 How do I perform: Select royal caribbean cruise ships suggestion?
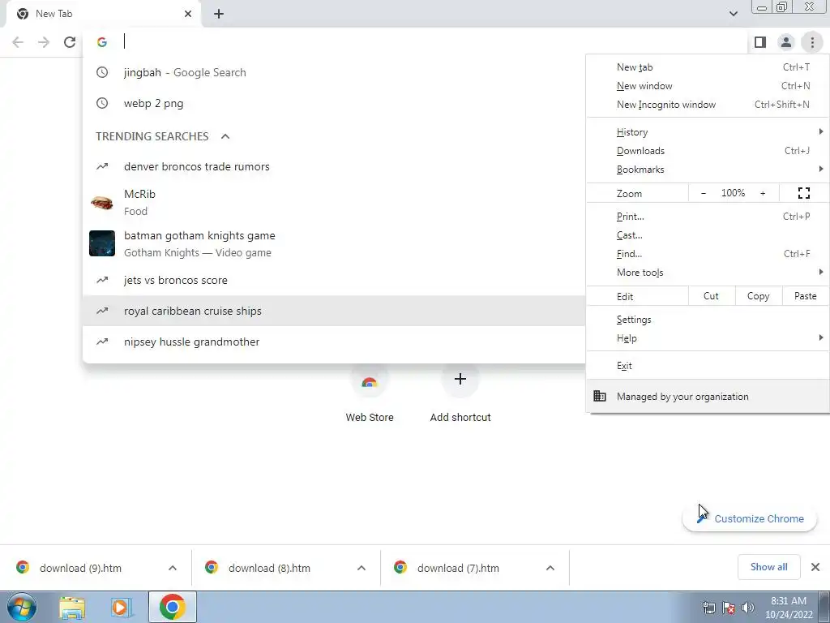coord(334,311)
